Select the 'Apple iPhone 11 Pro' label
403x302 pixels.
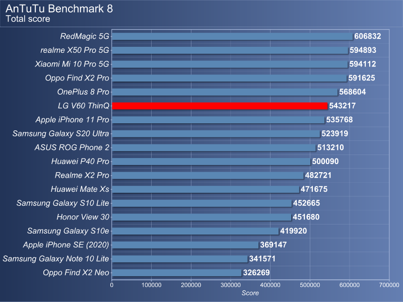tap(72, 120)
